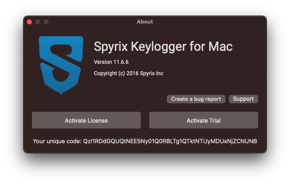This screenshot has height=184, width=290.
Task: Open the Create a bug report form
Action: (x=196, y=99)
